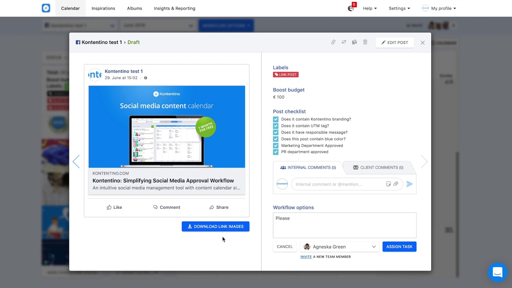Uncheck Marketing Department Approved
Image resolution: width=512 pixels, height=288 pixels.
click(x=276, y=146)
